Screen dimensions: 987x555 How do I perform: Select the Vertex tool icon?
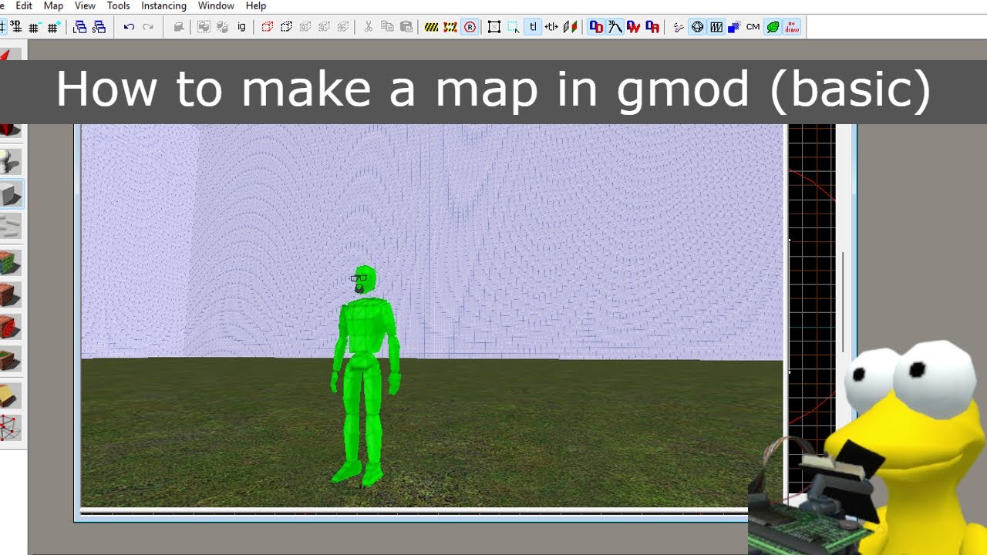pyautogui.click(x=10, y=428)
